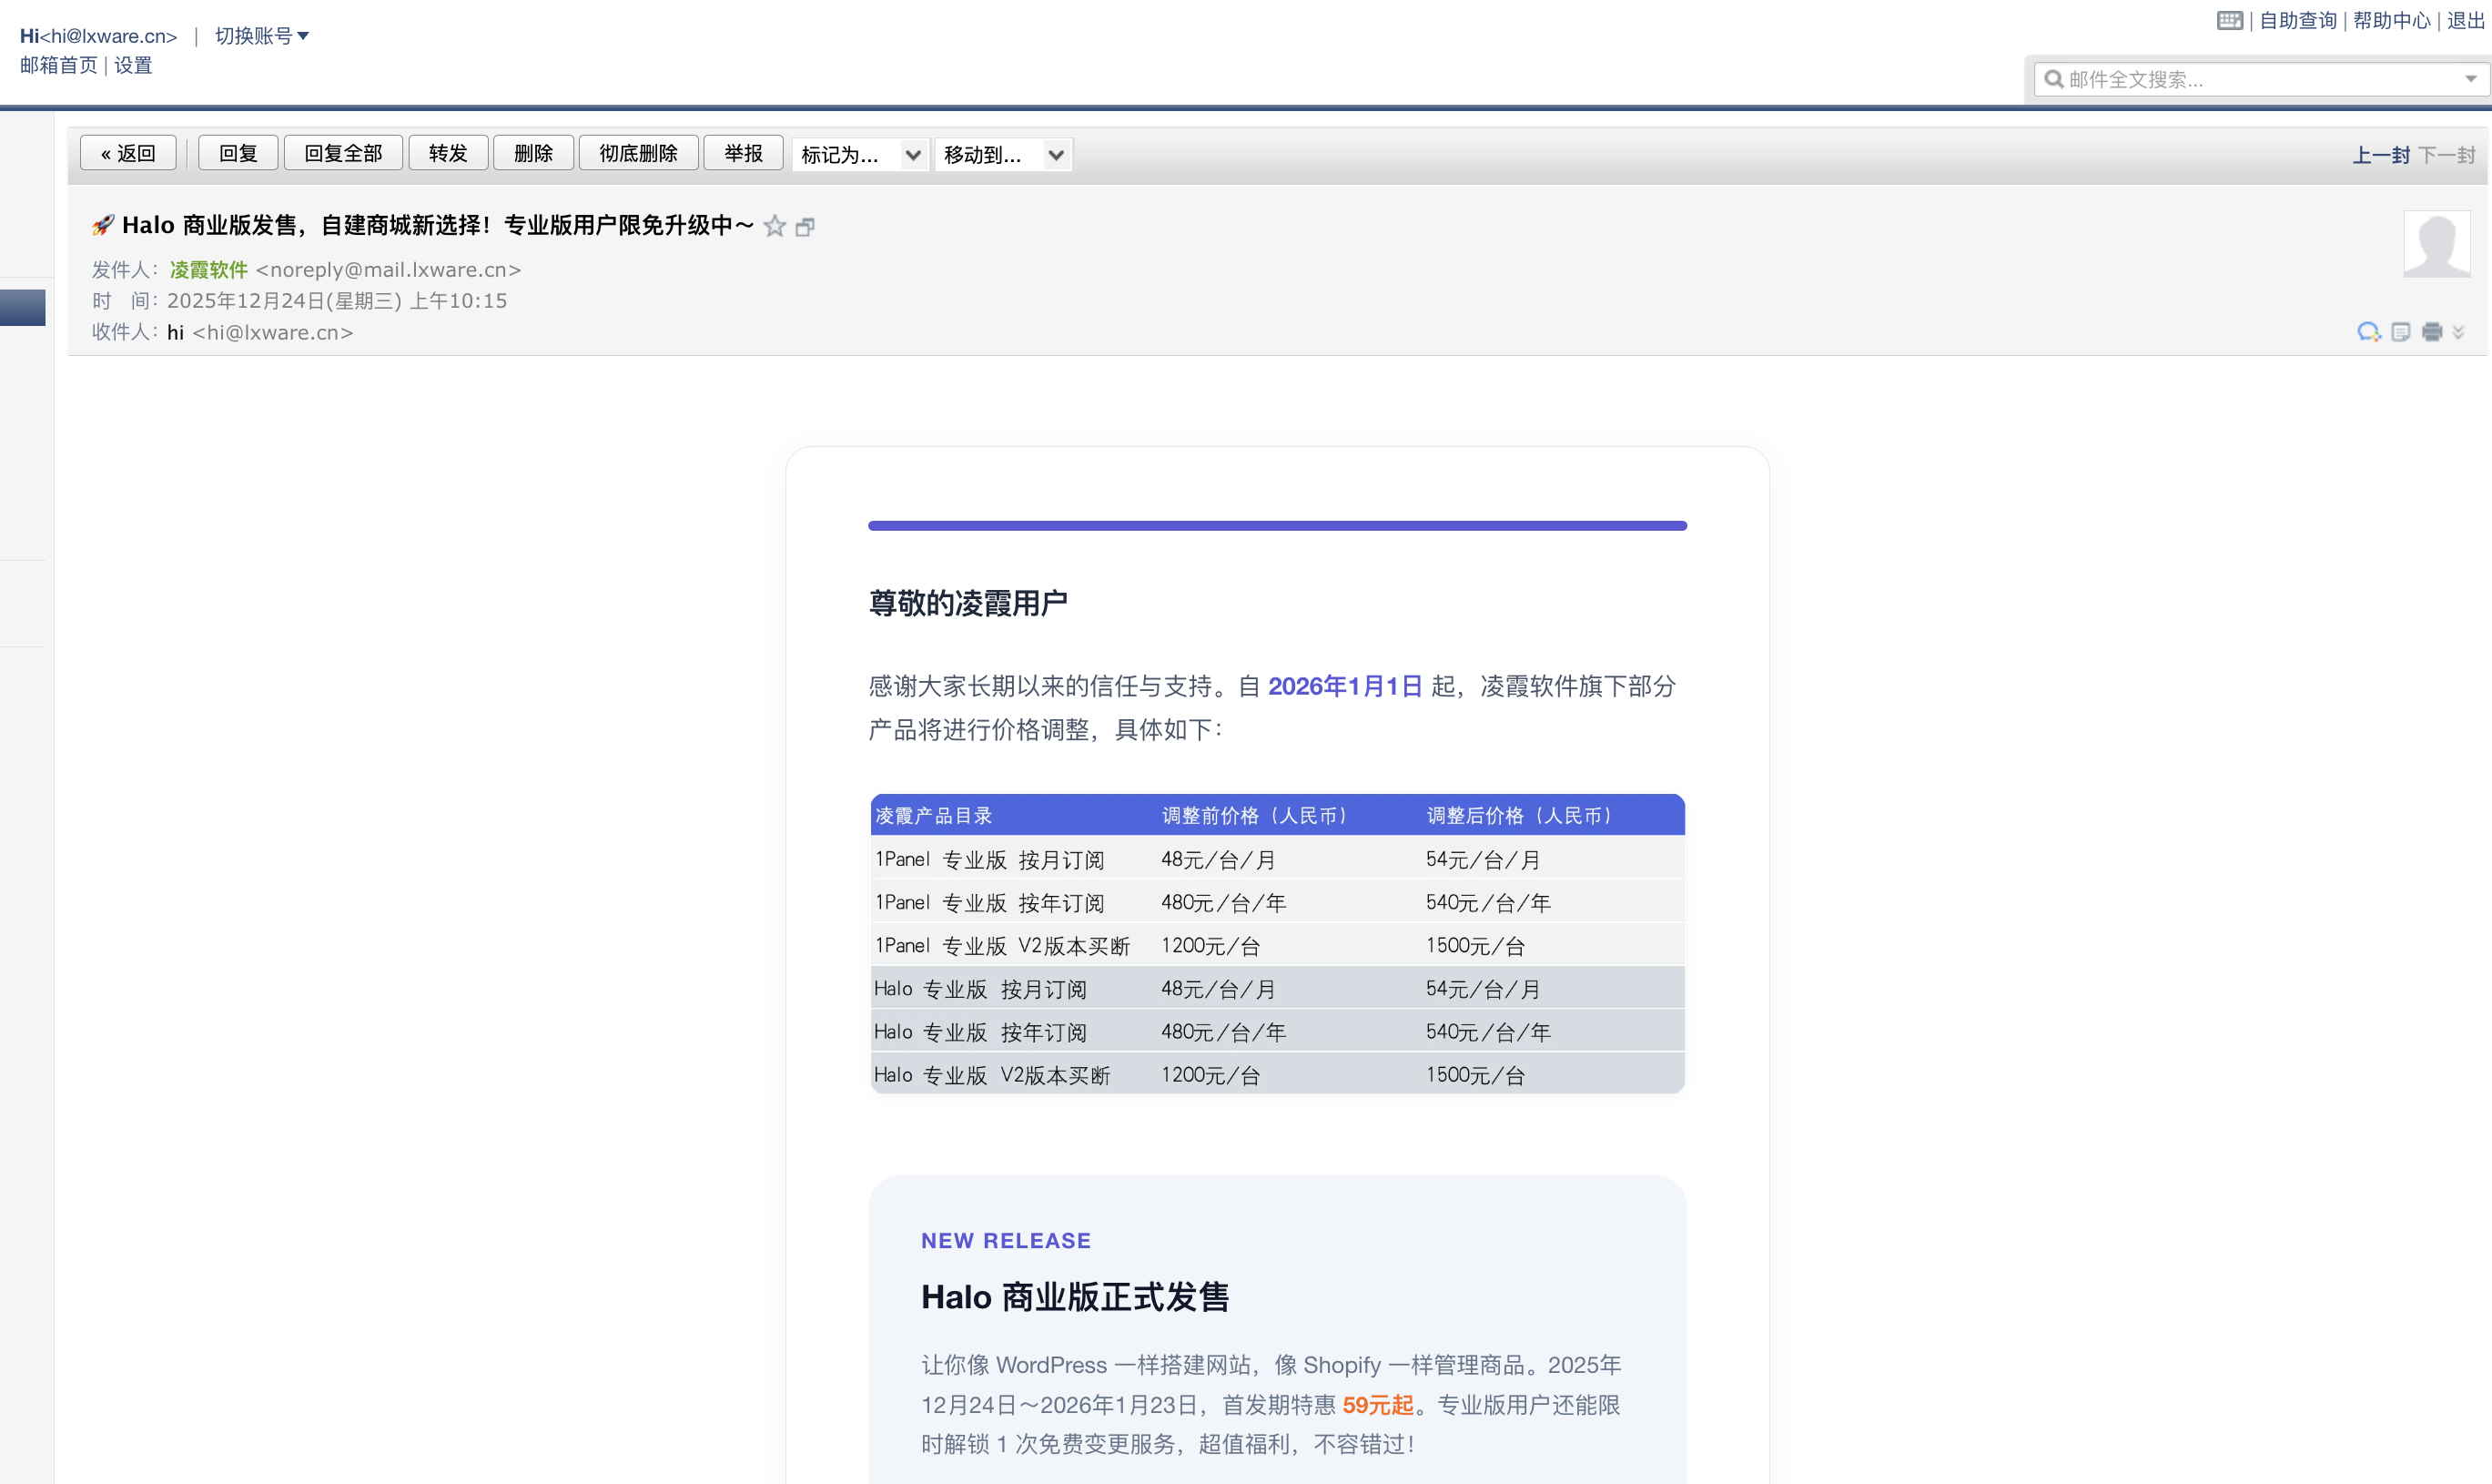Expand search options arrow in the search box

2470,79
